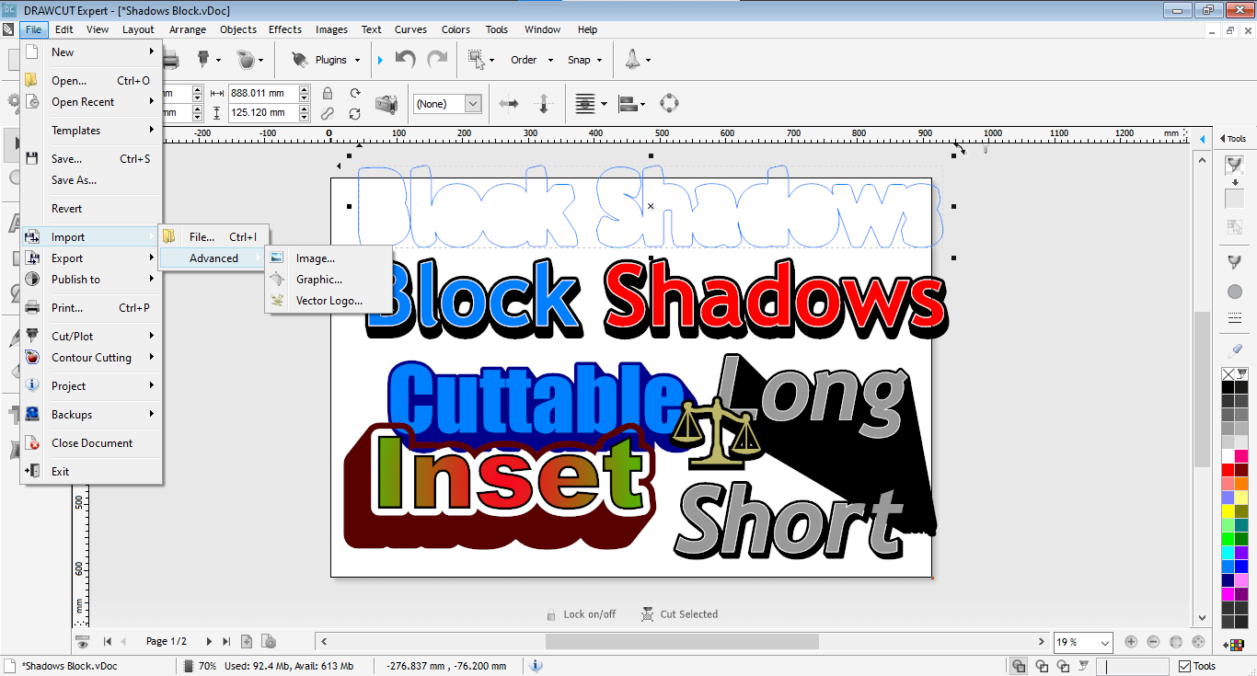
Task: Open the 19 % zoom level dropdown
Action: coord(1083,642)
